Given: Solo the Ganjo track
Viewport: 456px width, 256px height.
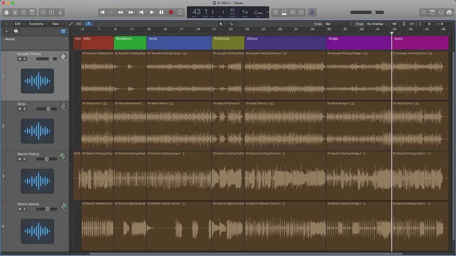Looking at the screenshot, I should (x=25, y=109).
